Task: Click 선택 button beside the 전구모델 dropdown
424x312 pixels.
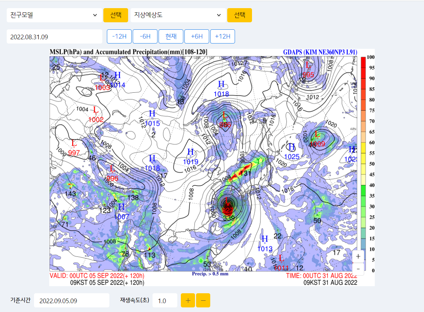Action: point(115,15)
